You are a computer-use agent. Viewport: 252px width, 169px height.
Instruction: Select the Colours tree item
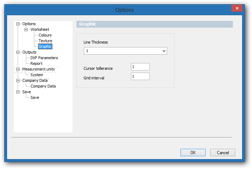(45, 35)
